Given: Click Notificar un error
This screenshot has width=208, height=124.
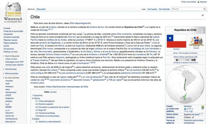Looking at the screenshot, I should pyautogui.click(x=10, y=51).
